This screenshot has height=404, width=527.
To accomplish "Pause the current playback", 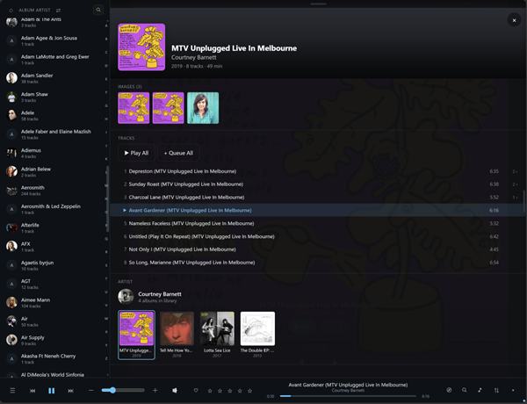I will pos(52,391).
